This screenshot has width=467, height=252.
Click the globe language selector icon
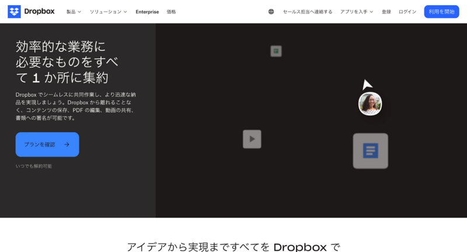tap(271, 12)
